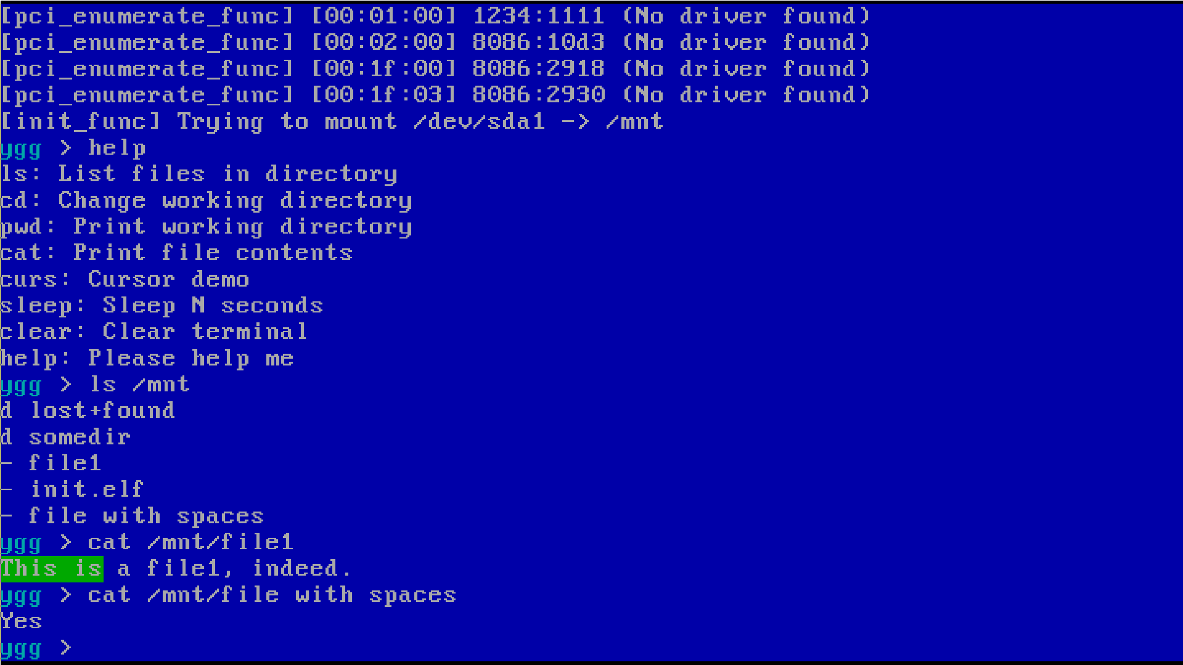Click the "pwd: Print working directory" line
This screenshot has height=665, width=1183.
(206, 227)
